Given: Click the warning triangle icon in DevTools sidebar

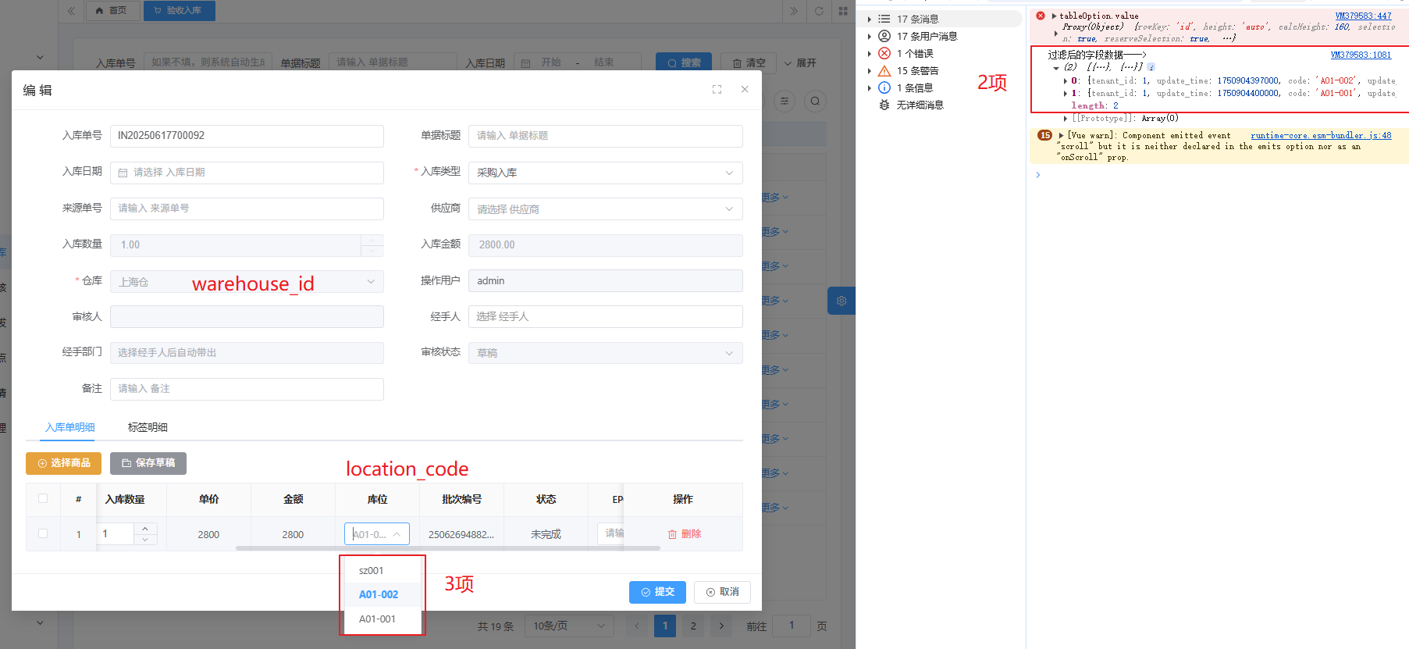Looking at the screenshot, I should pyautogui.click(x=884, y=70).
